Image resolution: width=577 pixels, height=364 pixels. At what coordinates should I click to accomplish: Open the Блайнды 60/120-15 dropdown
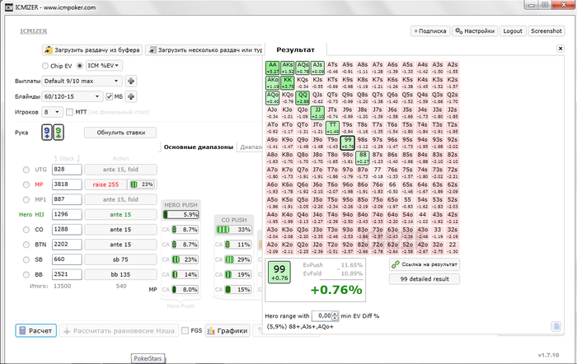click(73, 96)
